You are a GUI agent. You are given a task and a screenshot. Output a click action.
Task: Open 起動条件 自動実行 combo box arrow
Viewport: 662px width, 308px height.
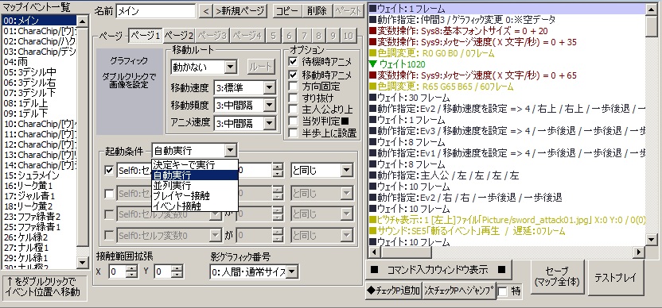click(x=230, y=150)
